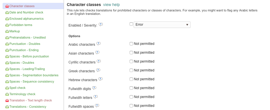The width and height of the screenshot is (270, 110).
Task: Go to Punctuation - Doubles rule
Action: 25,44
